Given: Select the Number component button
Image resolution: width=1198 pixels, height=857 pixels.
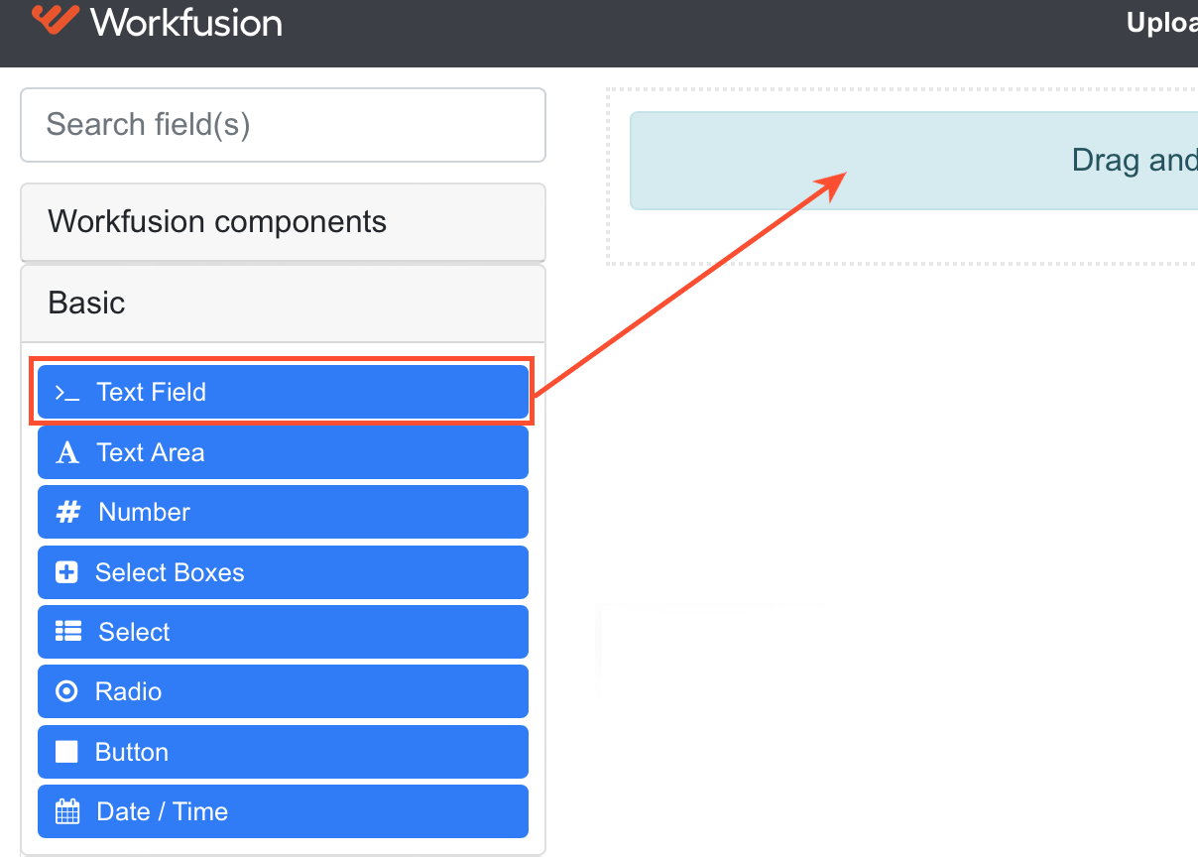Looking at the screenshot, I should [x=283, y=512].
